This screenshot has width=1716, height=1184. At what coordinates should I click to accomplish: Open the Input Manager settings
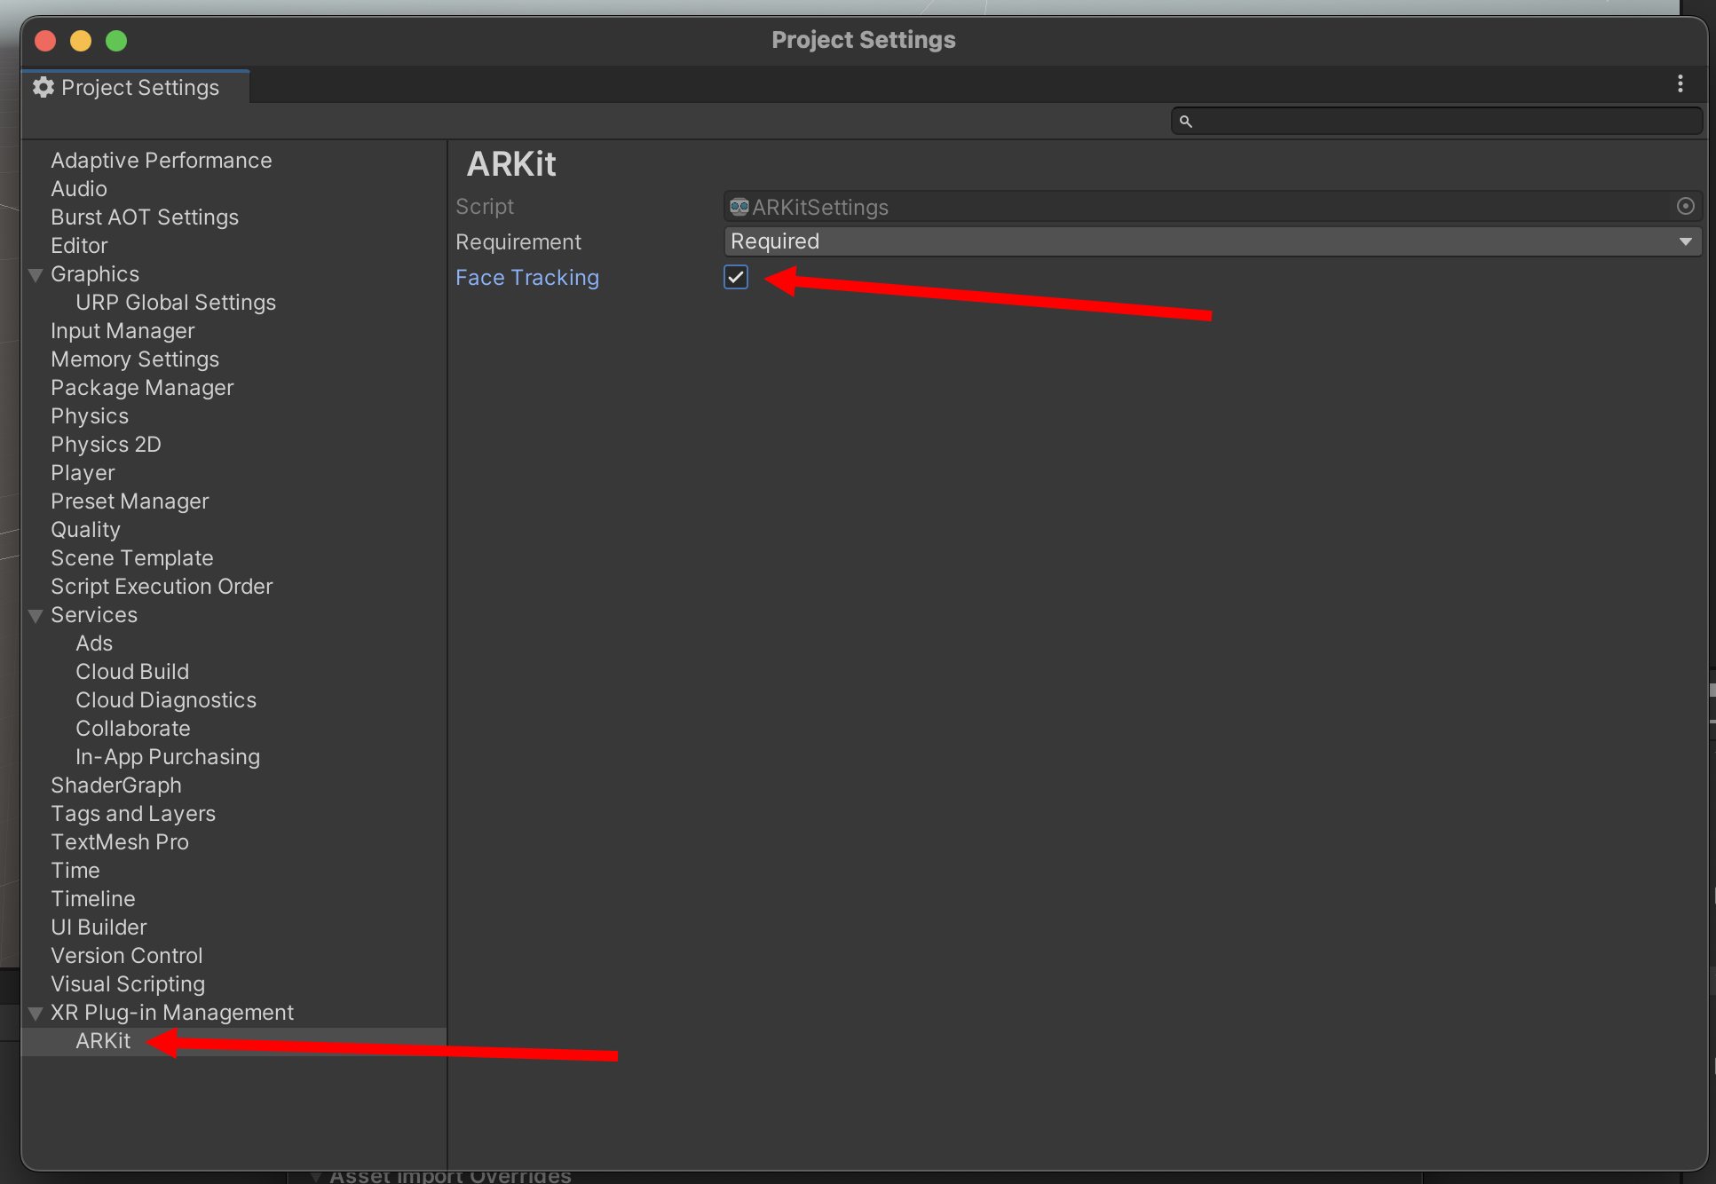[x=123, y=331]
